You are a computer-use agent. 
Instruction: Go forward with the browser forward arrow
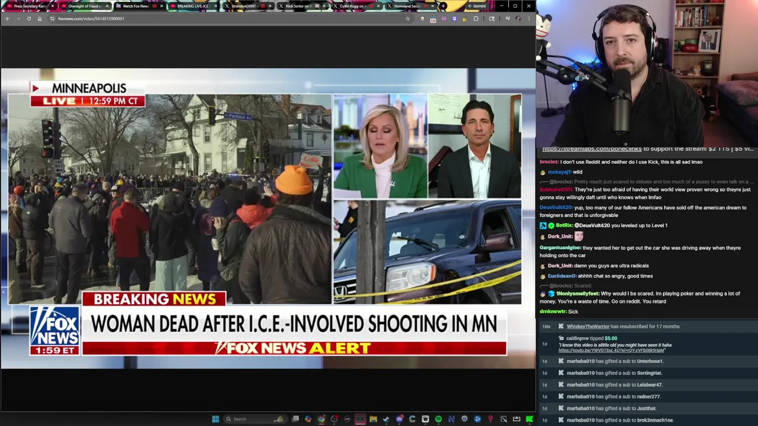pos(18,18)
